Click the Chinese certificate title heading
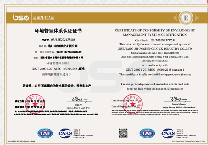The image size is (208, 145). [58, 31]
